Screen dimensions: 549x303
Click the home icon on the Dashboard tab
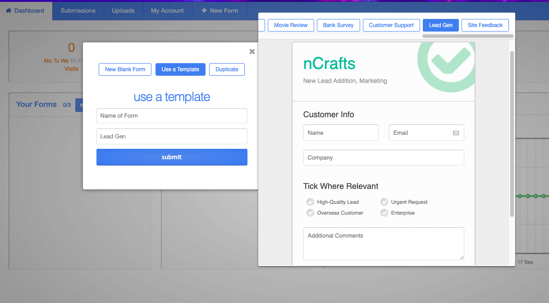click(8, 10)
